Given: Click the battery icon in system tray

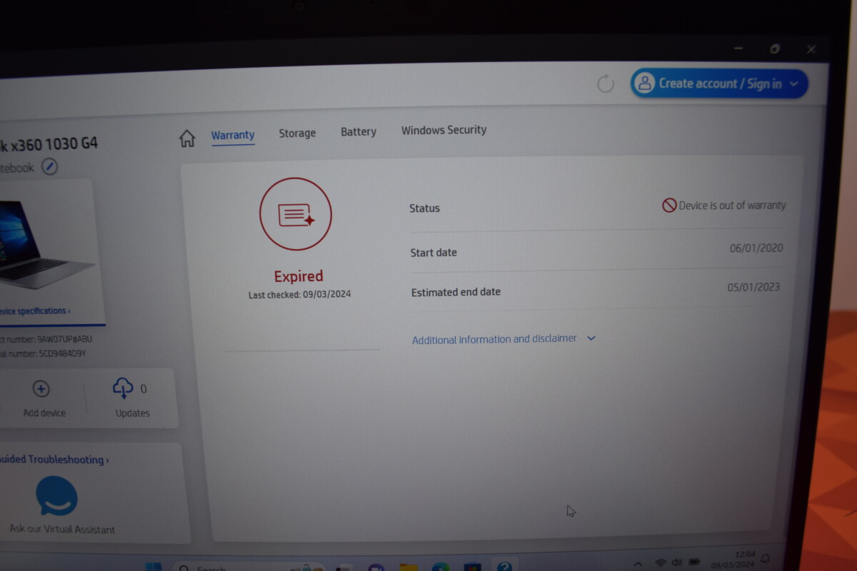Looking at the screenshot, I should pos(694,562).
